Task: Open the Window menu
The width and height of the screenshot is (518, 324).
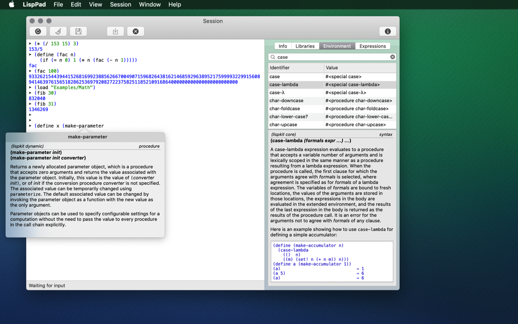Action: click(x=150, y=4)
